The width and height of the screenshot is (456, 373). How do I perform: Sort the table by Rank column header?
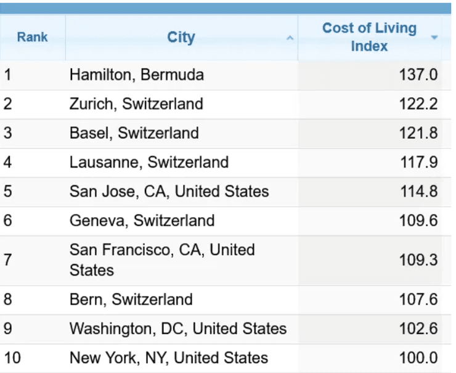click(x=32, y=37)
